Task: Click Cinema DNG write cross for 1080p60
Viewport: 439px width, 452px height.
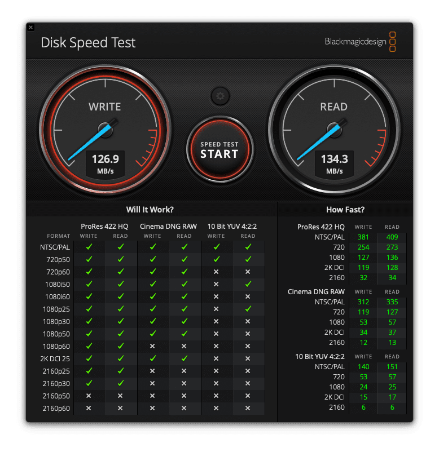Action: point(152,346)
